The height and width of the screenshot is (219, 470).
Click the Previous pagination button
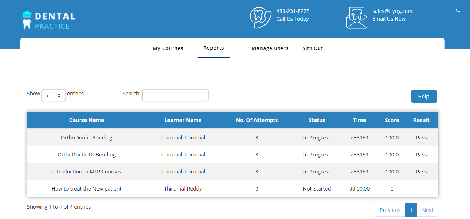(x=390, y=210)
